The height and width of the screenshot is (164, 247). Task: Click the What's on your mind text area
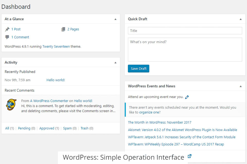coord(185,49)
